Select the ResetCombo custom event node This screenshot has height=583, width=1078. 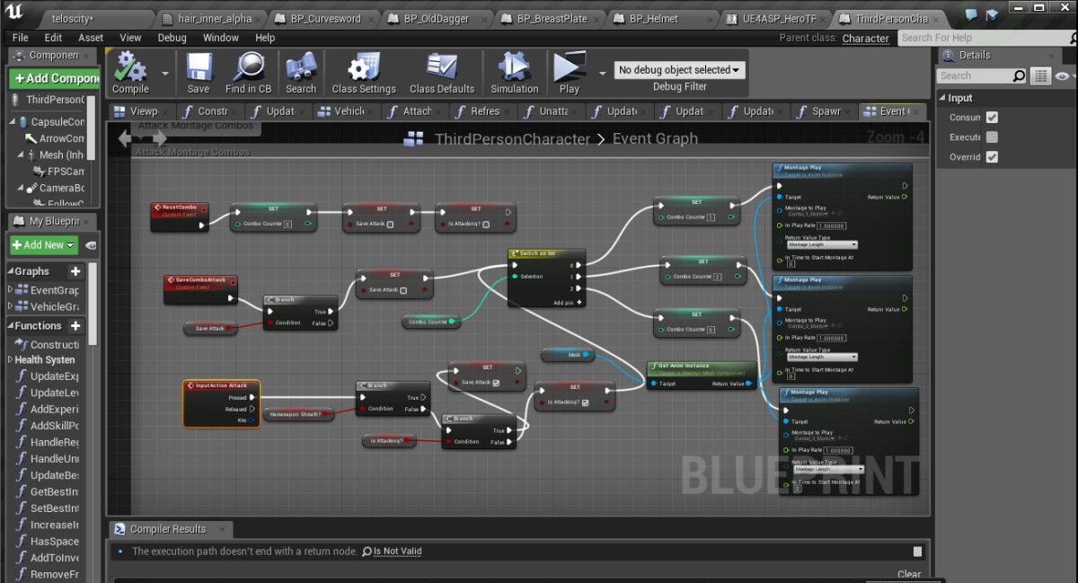(x=179, y=216)
